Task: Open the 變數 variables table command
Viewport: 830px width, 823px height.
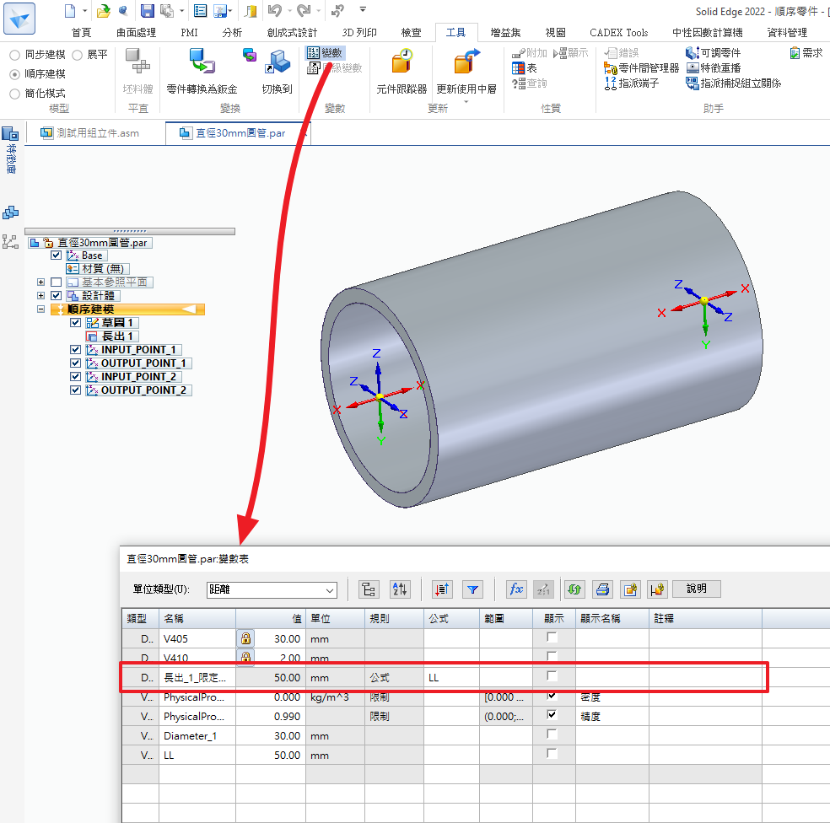Action: (326, 53)
